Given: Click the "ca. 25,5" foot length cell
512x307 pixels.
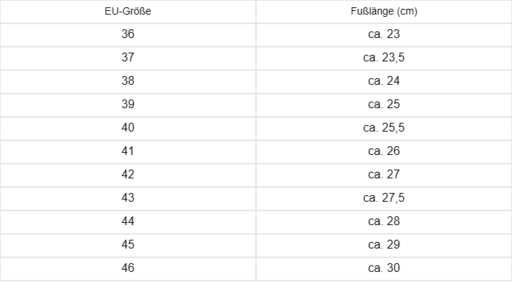Looking at the screenshot, I should [x=384, y=128].
